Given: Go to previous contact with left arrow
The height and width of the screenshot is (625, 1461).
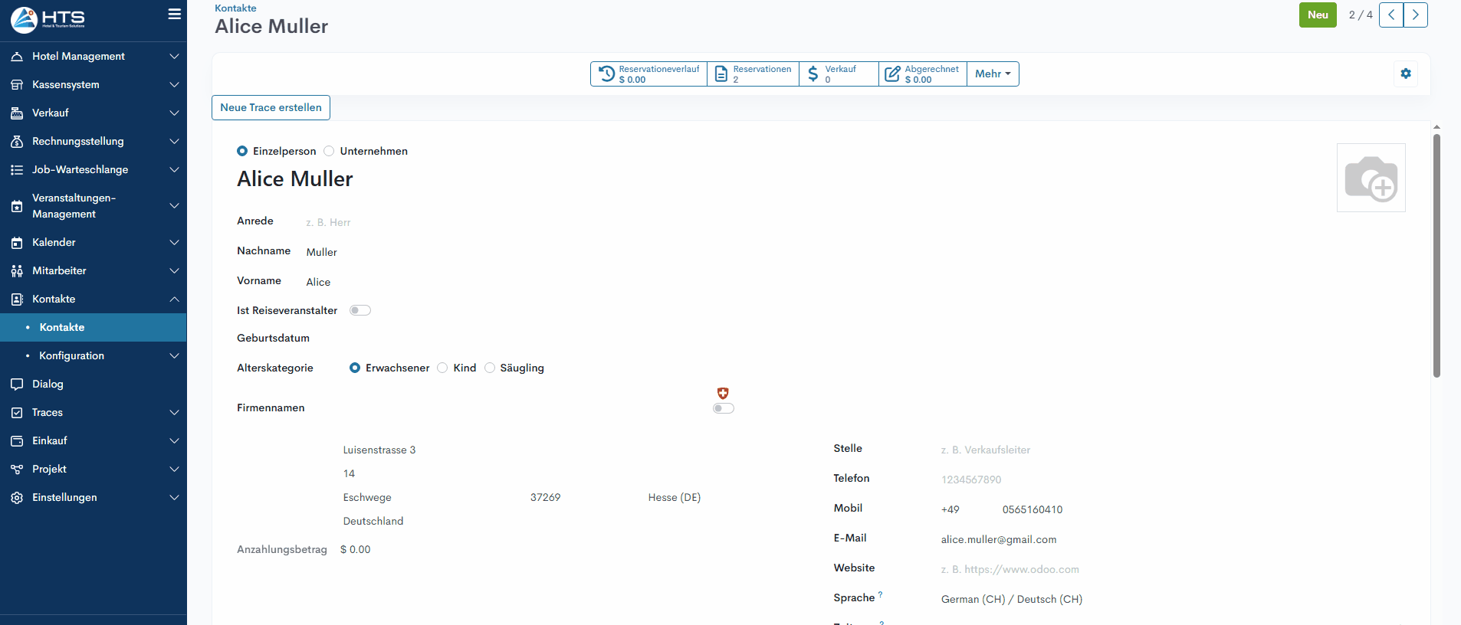Looking at the screenshot, I should [x=1390, y=15].
